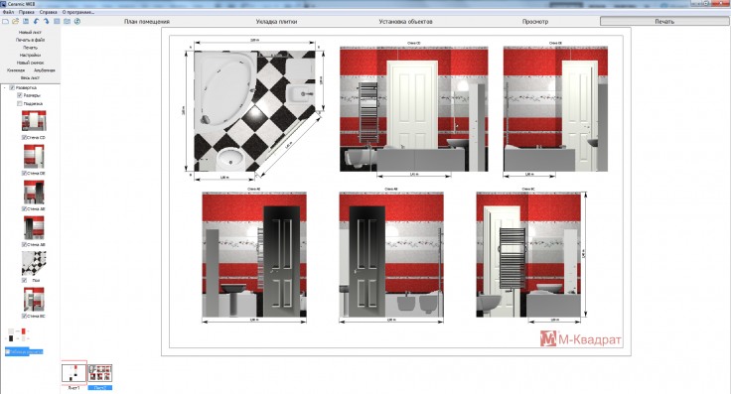Toggle the Стена AB checkbox
The image size is (731, 394).
click(x=24, y=244)
